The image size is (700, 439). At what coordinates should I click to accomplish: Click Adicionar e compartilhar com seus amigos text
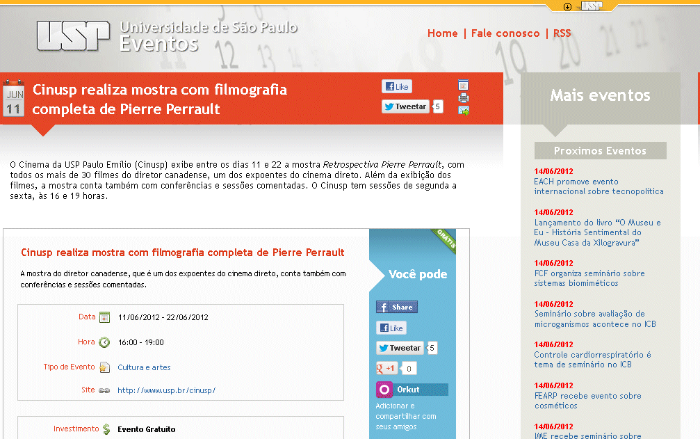(406, 416)
